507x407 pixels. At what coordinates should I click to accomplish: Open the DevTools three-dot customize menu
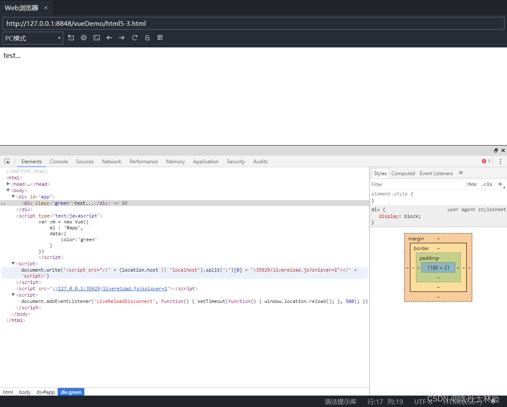pos(500,161)
